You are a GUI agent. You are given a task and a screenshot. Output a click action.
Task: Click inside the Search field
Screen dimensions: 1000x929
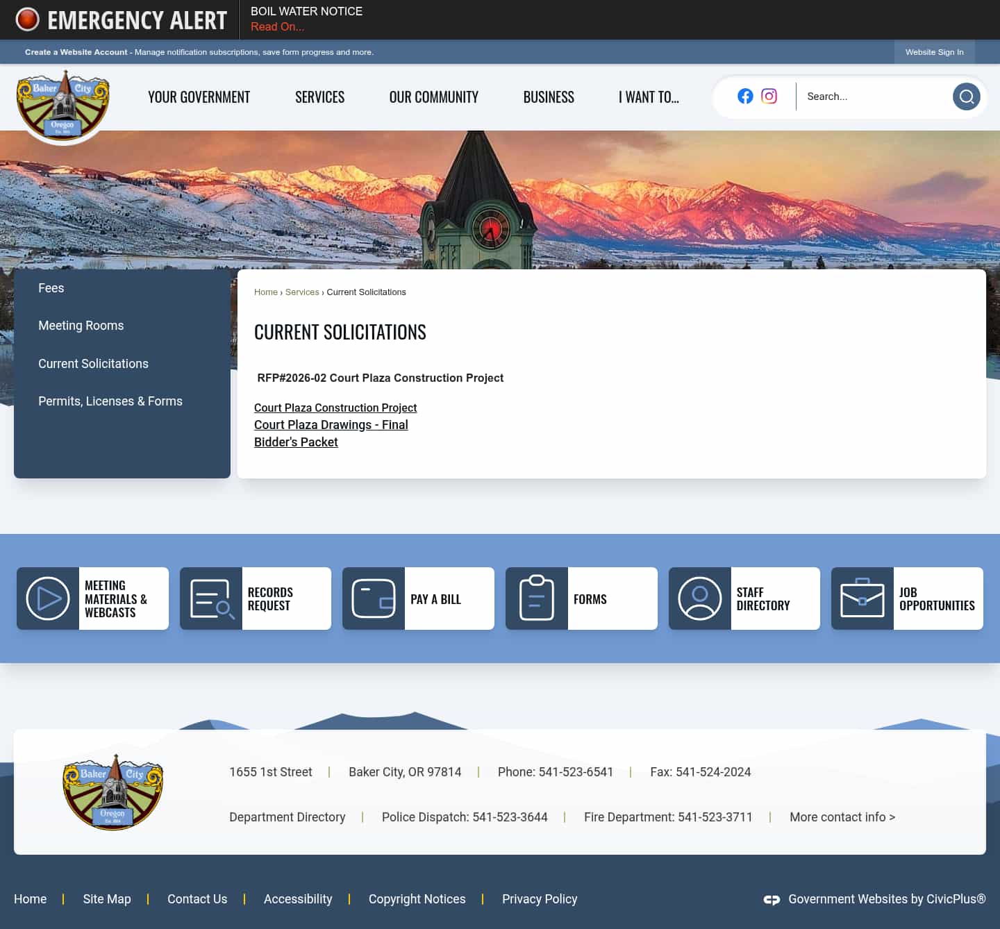868,97
